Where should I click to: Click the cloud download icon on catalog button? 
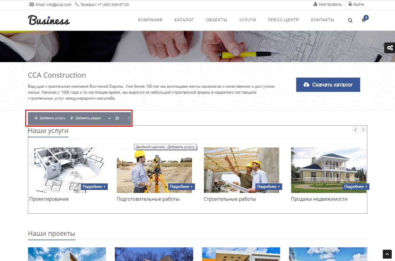pos(306,85)
